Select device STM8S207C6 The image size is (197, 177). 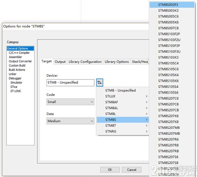pos(172,98)
